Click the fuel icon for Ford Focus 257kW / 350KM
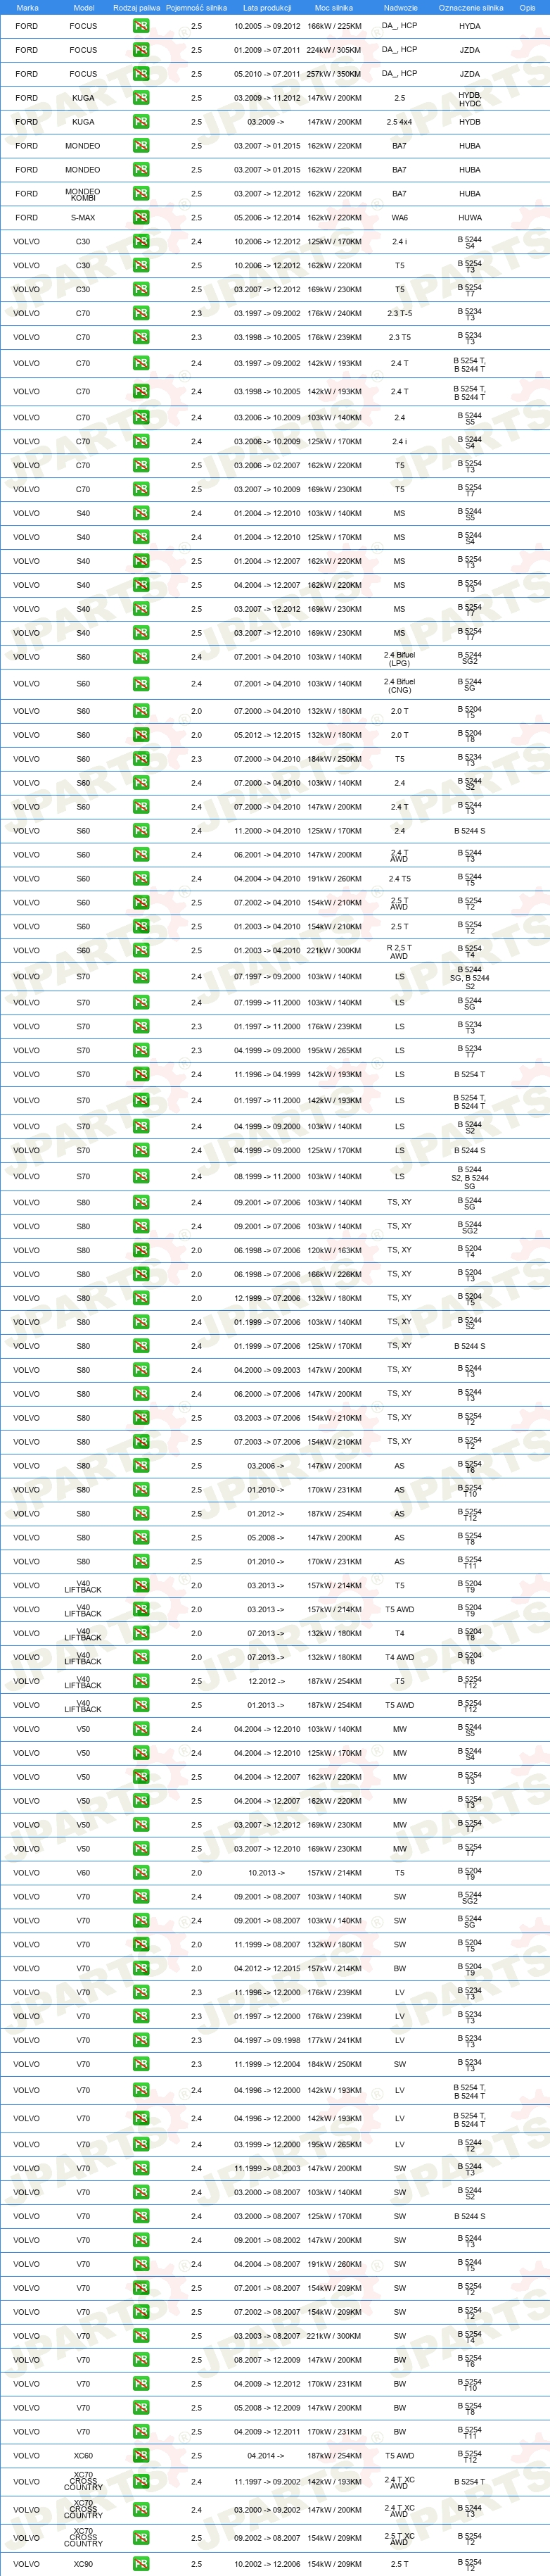This screenshot has width=550, height=2576. pyautogui.click(x=141, y=74)
